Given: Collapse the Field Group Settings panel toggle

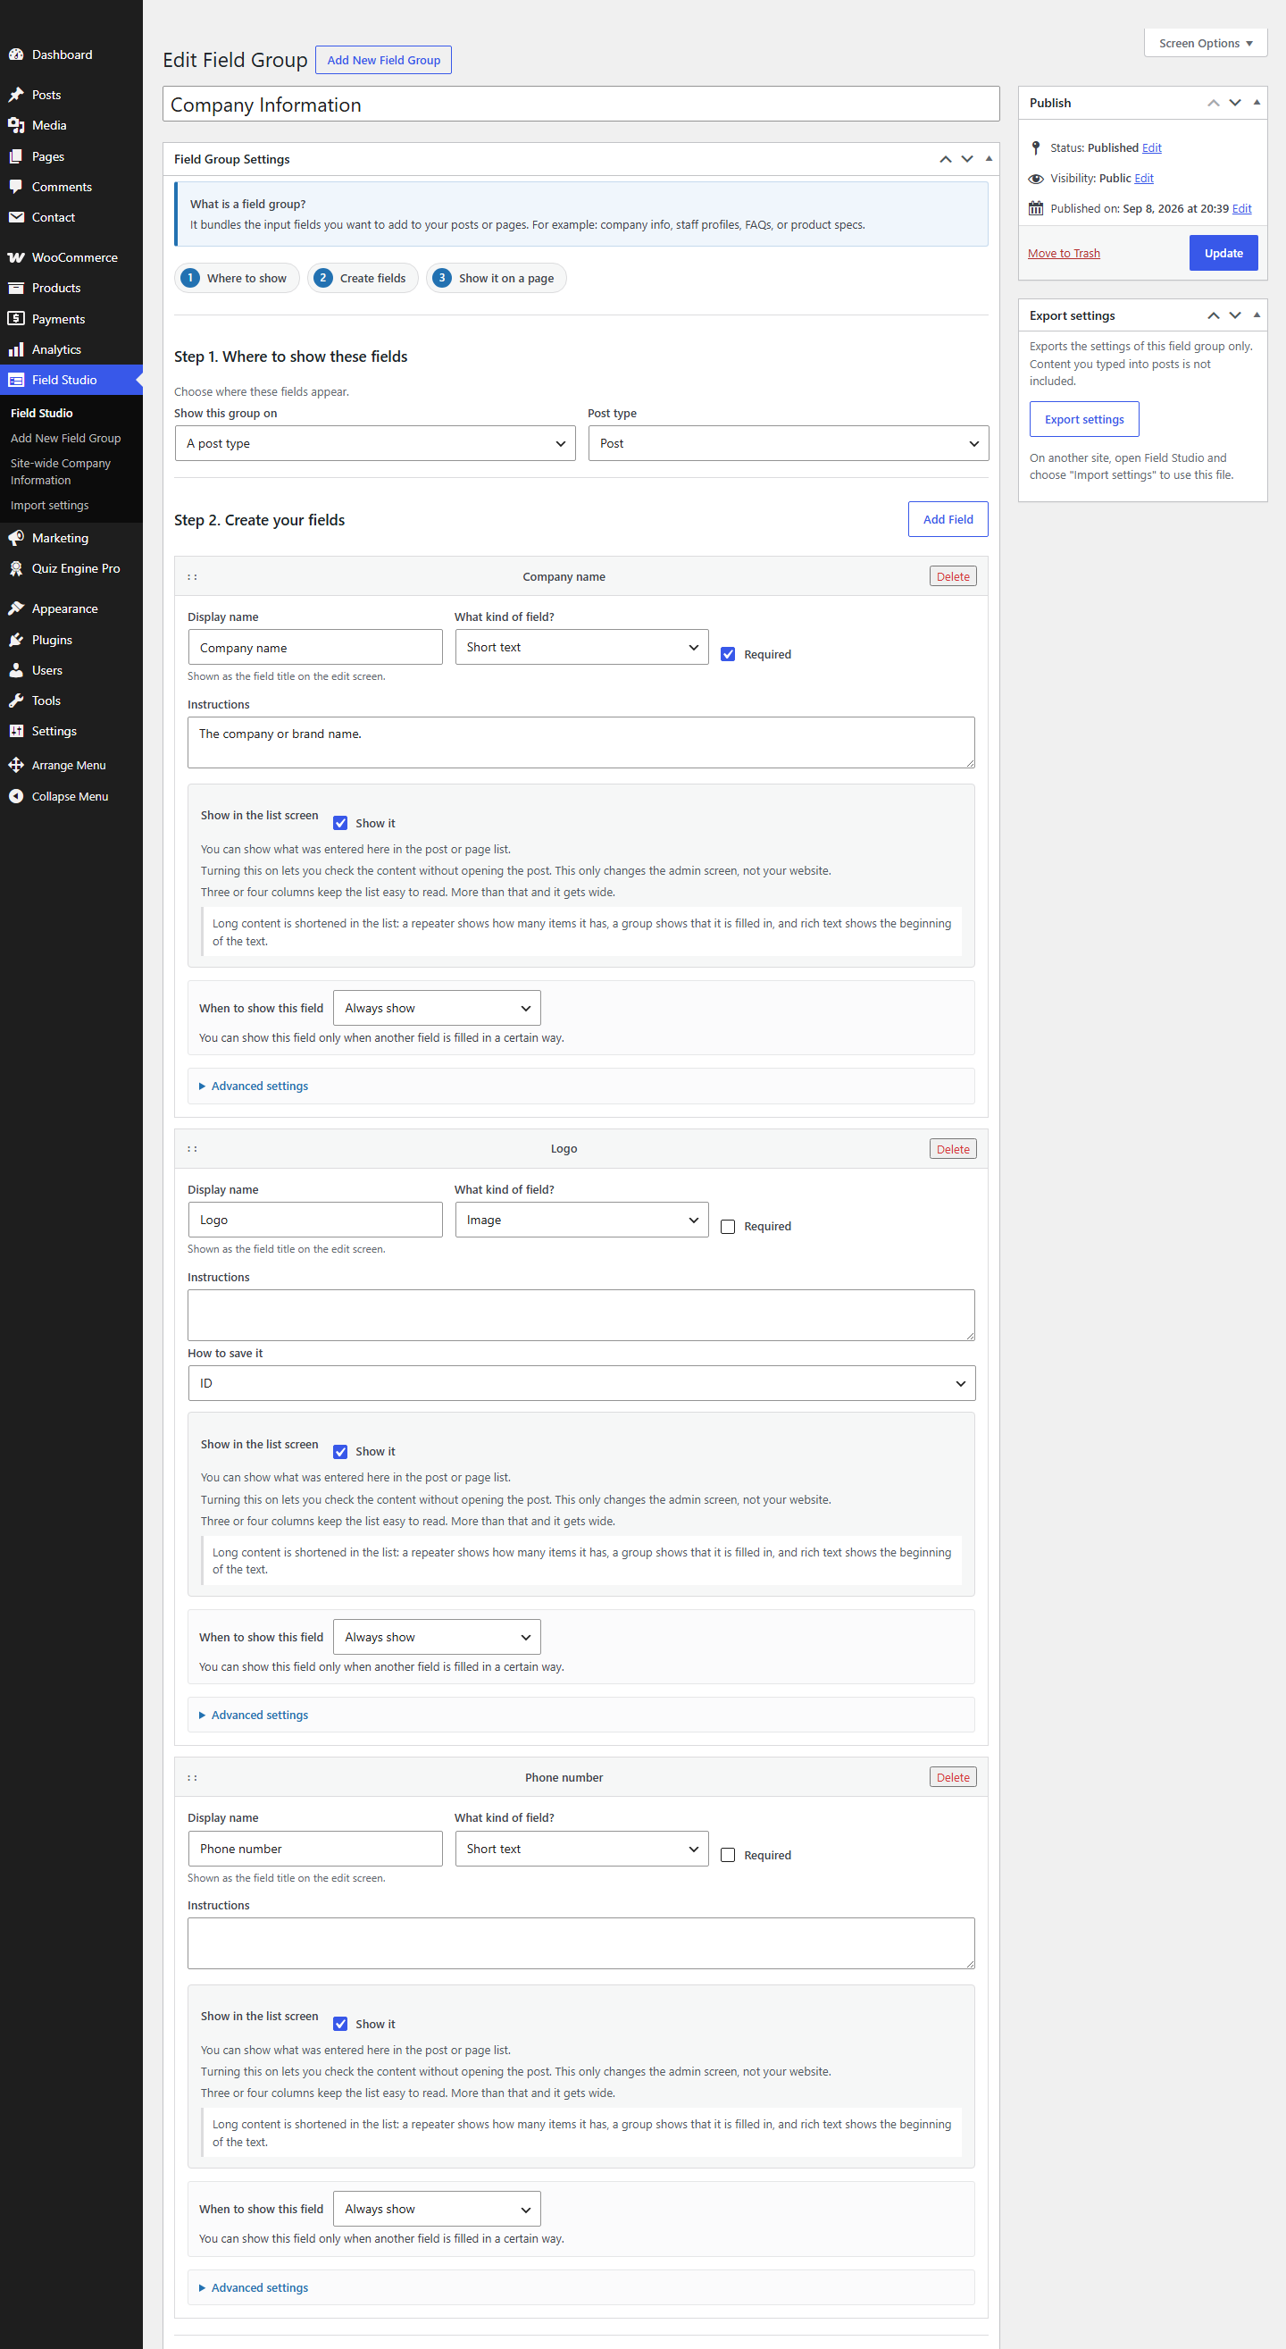Looking at the screenshot, I should (x=989, y=159).
